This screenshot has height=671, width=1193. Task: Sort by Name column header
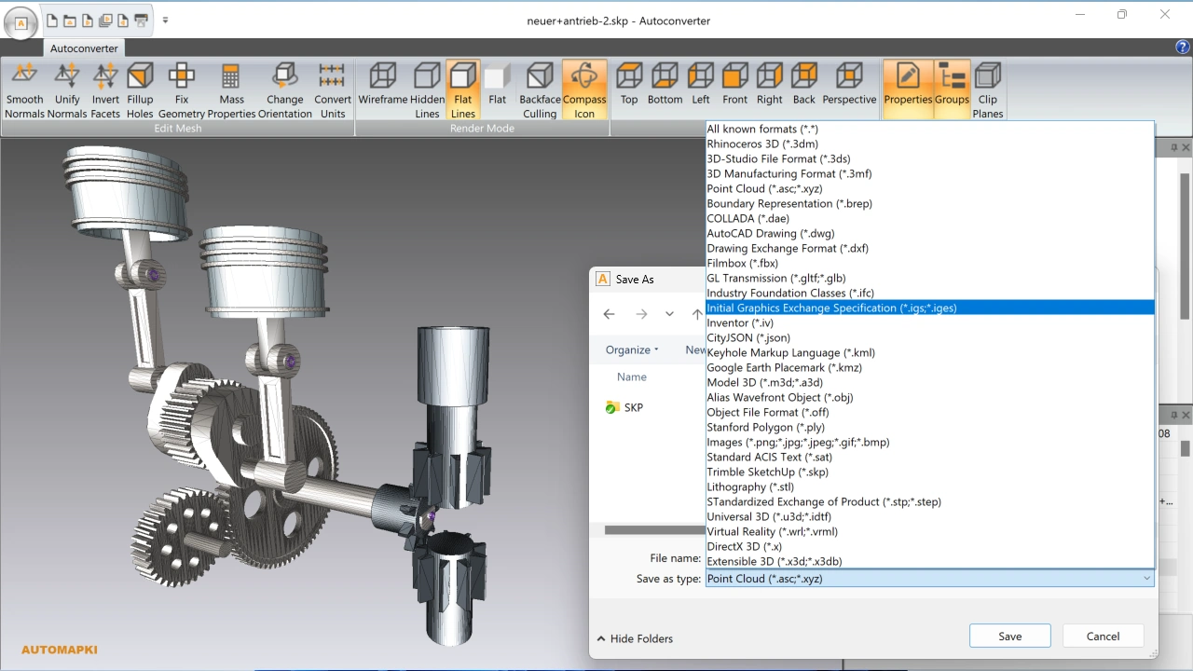point(632,377)
